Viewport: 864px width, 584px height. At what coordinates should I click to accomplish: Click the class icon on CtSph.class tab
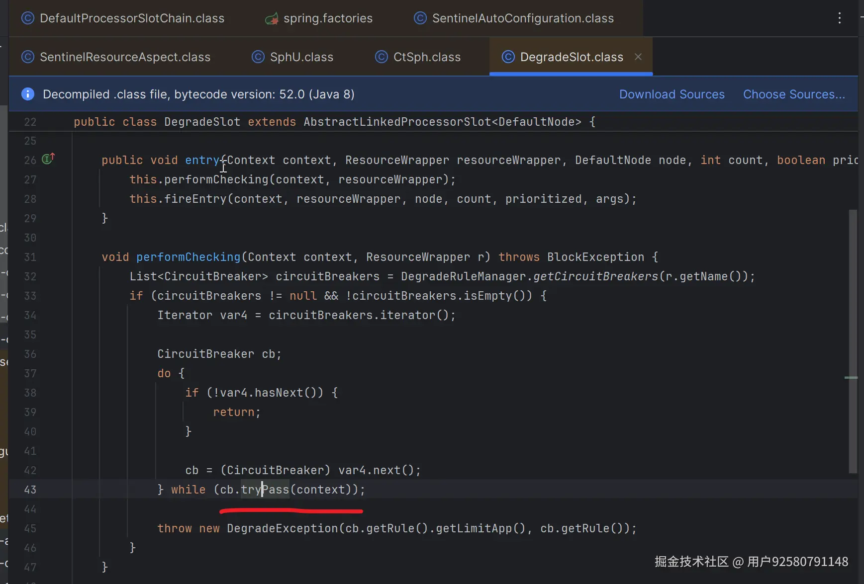382,57
